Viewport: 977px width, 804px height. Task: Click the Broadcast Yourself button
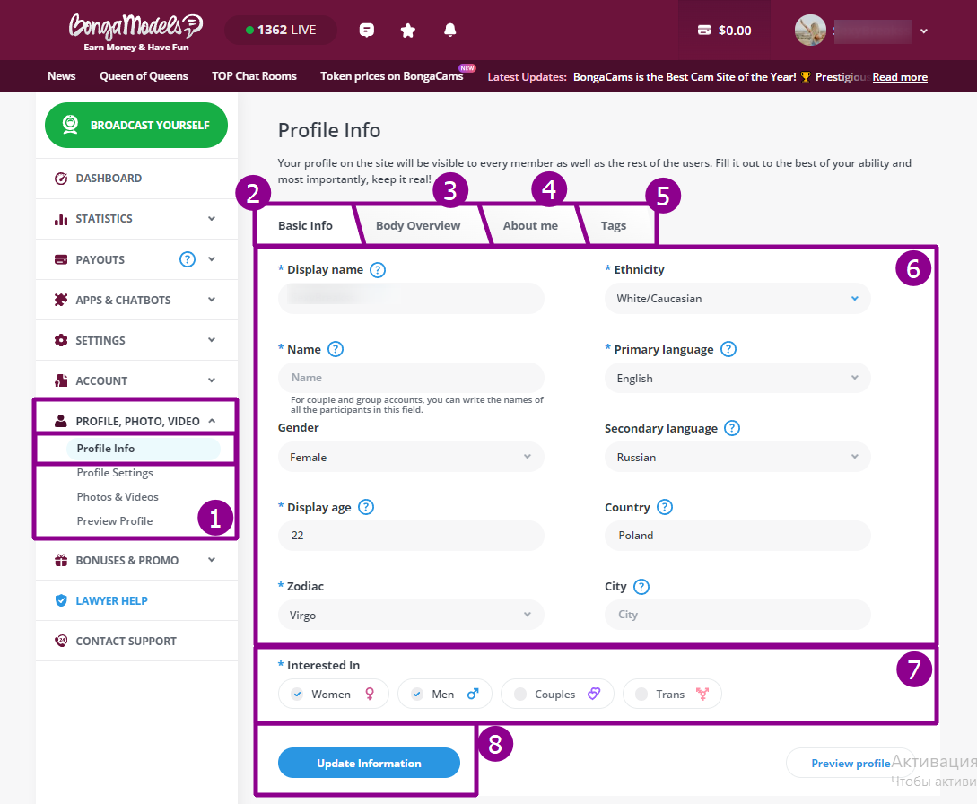point(136,125)
